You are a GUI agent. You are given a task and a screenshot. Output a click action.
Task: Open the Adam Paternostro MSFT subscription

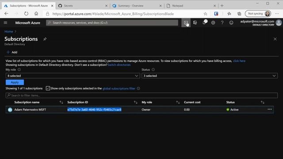point(30,110)
